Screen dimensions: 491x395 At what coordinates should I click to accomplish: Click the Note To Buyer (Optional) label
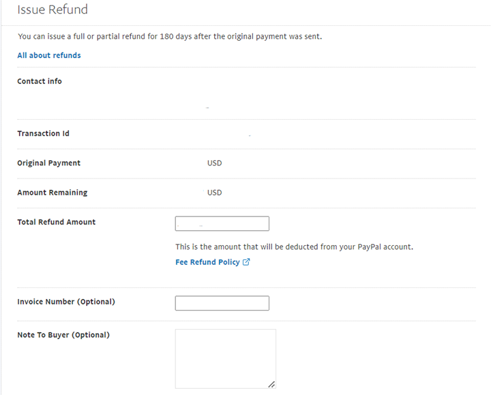coord(63,335)
